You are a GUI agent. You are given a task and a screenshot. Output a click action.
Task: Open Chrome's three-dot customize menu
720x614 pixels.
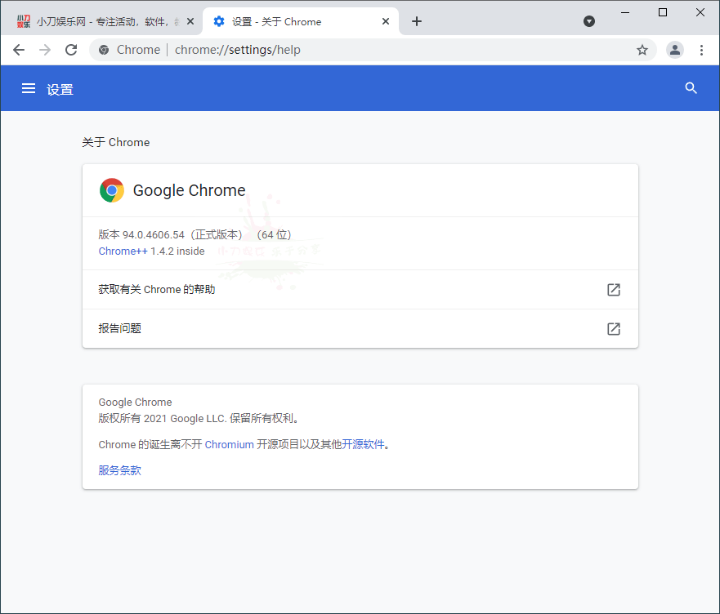pos(701,50)
